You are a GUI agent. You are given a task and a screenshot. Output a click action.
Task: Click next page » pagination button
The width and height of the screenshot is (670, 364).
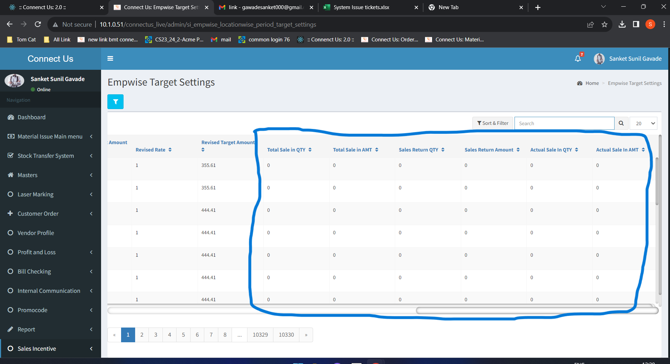[x=306, y=335]
